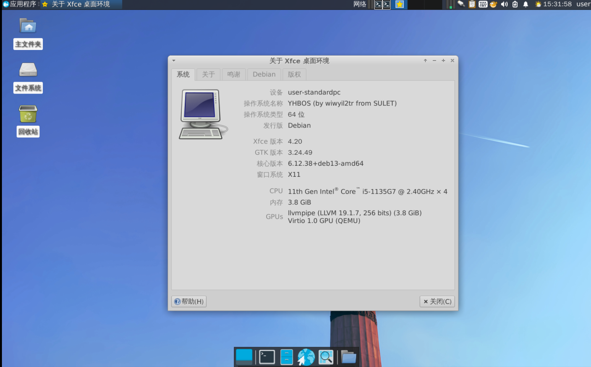
Task: Open the keyboard input method tray icon
Action: [x=483, y=4]
